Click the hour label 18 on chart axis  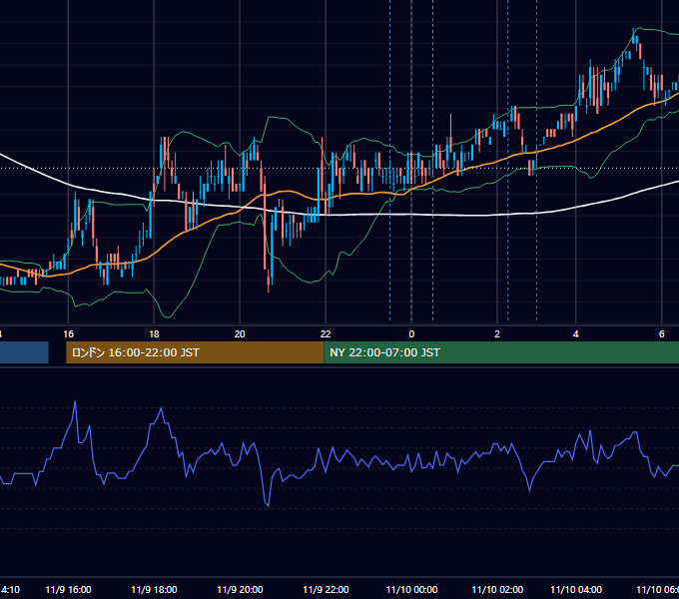point(154,333)
